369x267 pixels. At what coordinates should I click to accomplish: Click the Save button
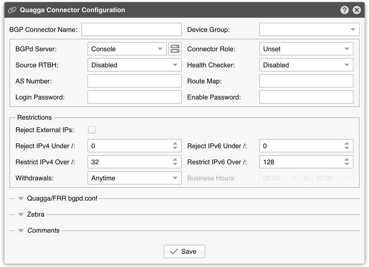(x=184, y=251)
